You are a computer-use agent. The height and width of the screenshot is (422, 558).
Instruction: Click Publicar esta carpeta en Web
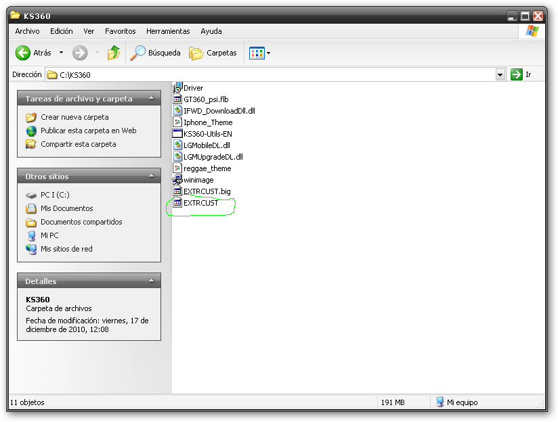point(88,131)
